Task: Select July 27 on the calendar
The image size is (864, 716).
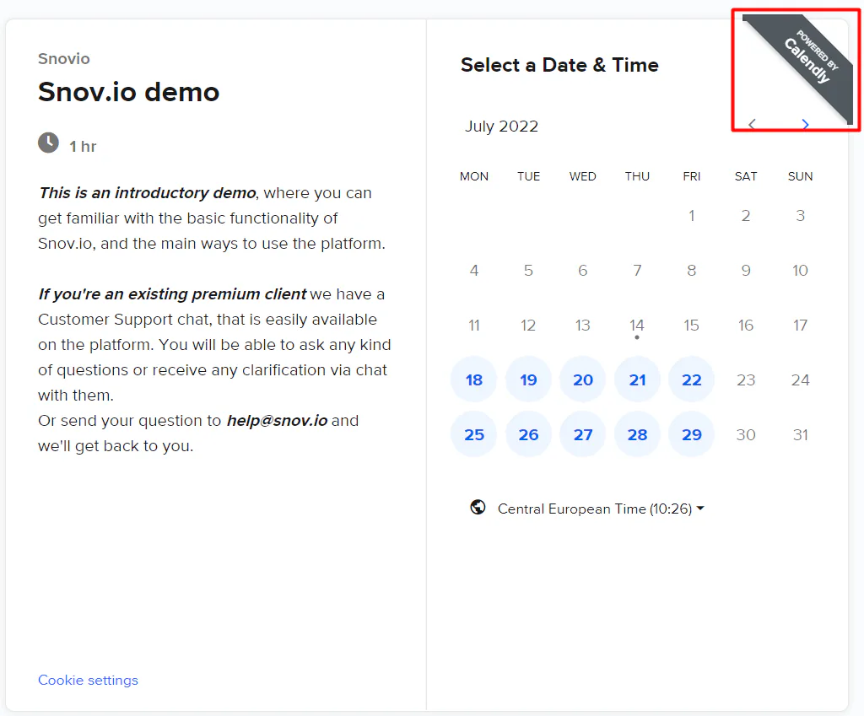Action: click(x=582, y=434)
